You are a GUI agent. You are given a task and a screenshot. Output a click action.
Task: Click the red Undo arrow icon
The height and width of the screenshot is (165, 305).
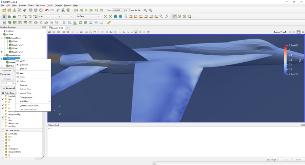(x=47, y=10)
